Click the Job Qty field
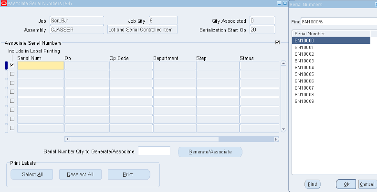 (163, 20)
